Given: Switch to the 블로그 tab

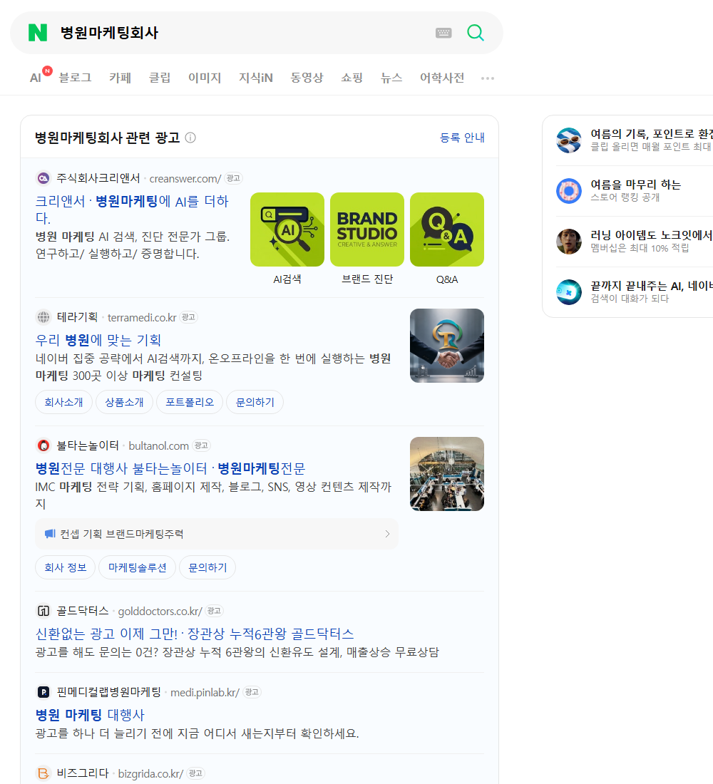Looking at the screenshot, I should pyautogui.click(x=75, y=78).
